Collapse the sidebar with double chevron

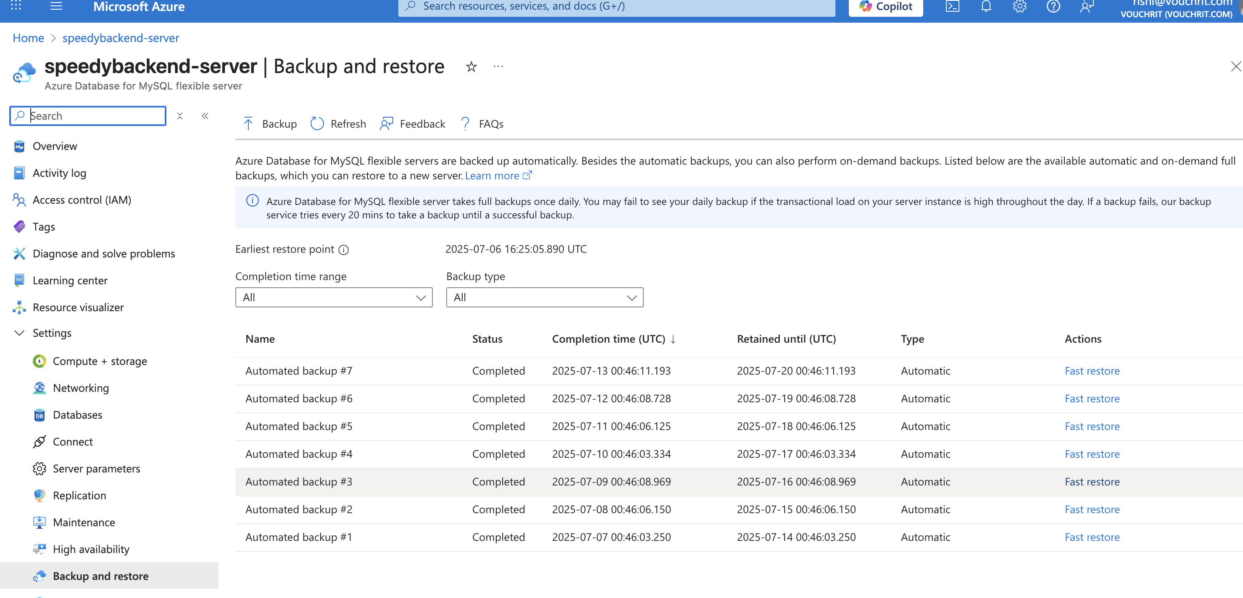[205, 116]
